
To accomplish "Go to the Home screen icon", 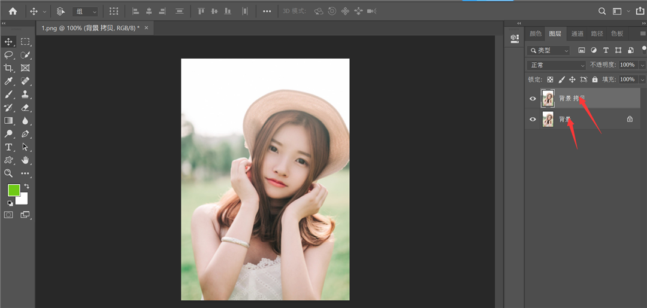I will coord(13,11).
